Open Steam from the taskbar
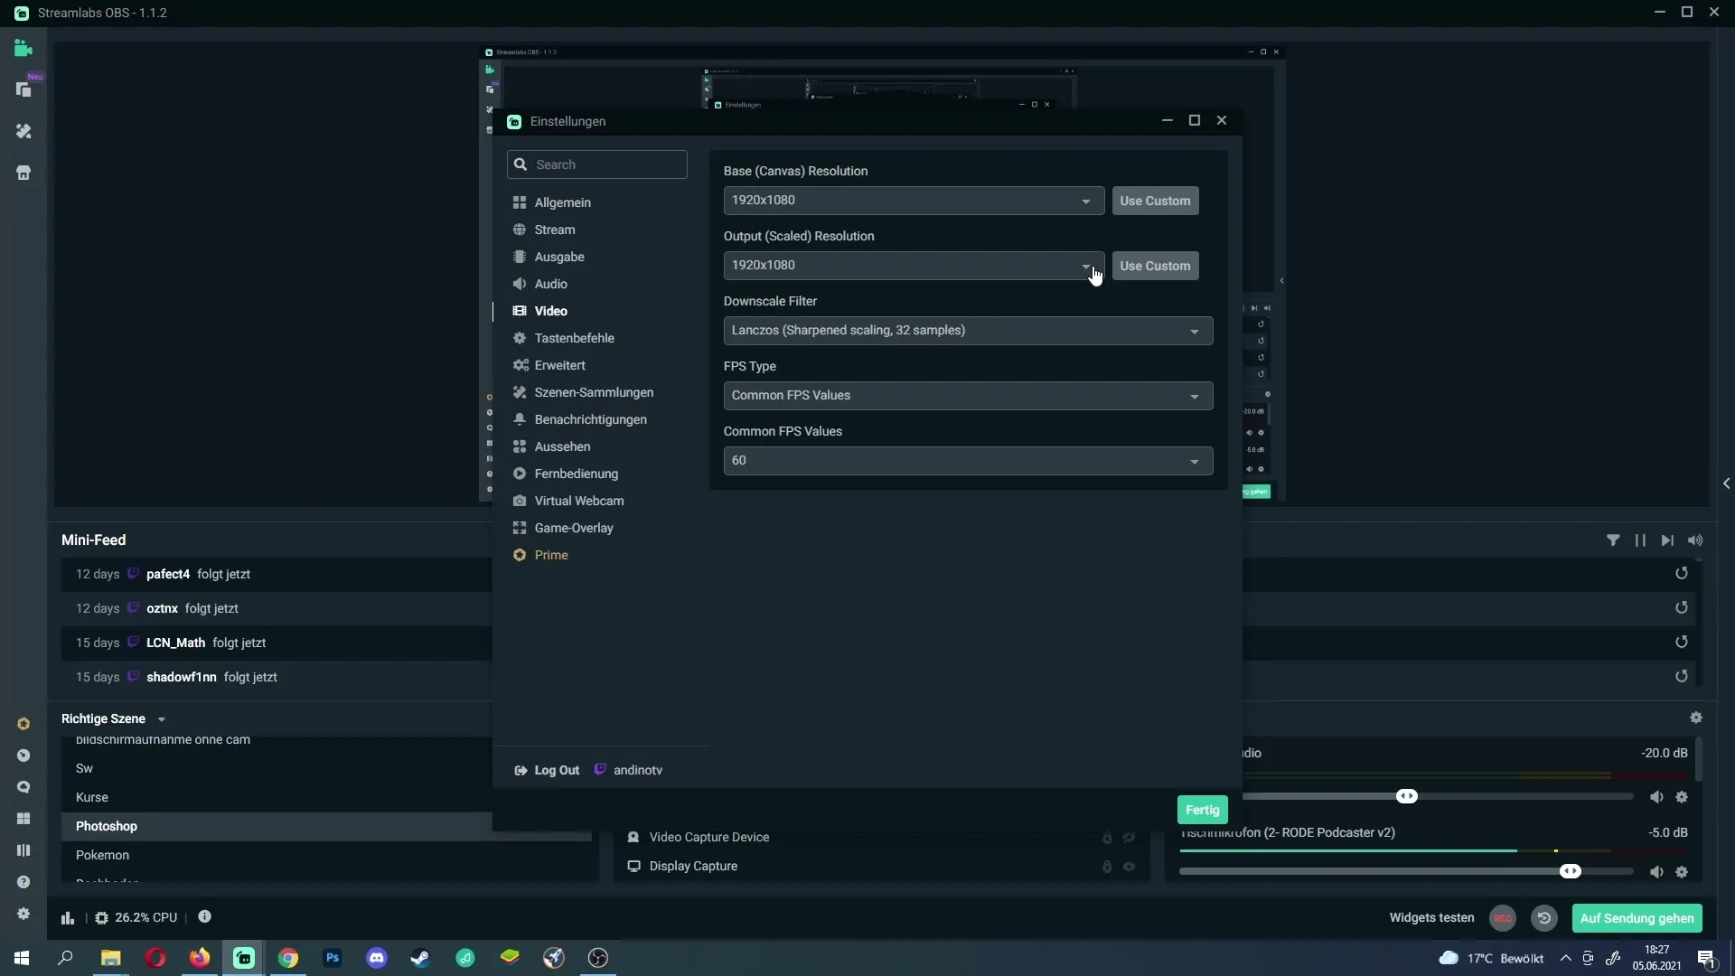1735x976 pixels. coord(420,958)
